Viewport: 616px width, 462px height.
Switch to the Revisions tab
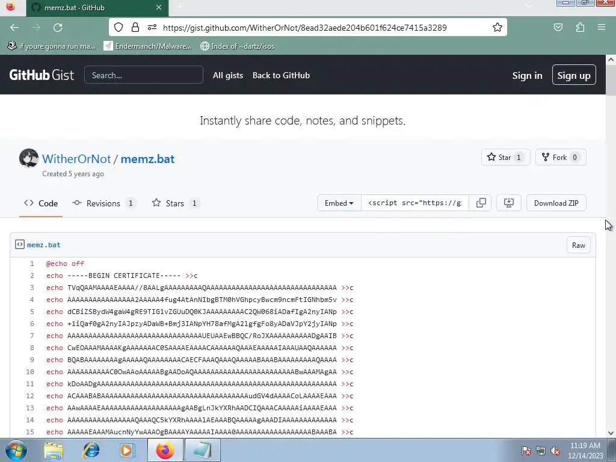tap(103, 203)
